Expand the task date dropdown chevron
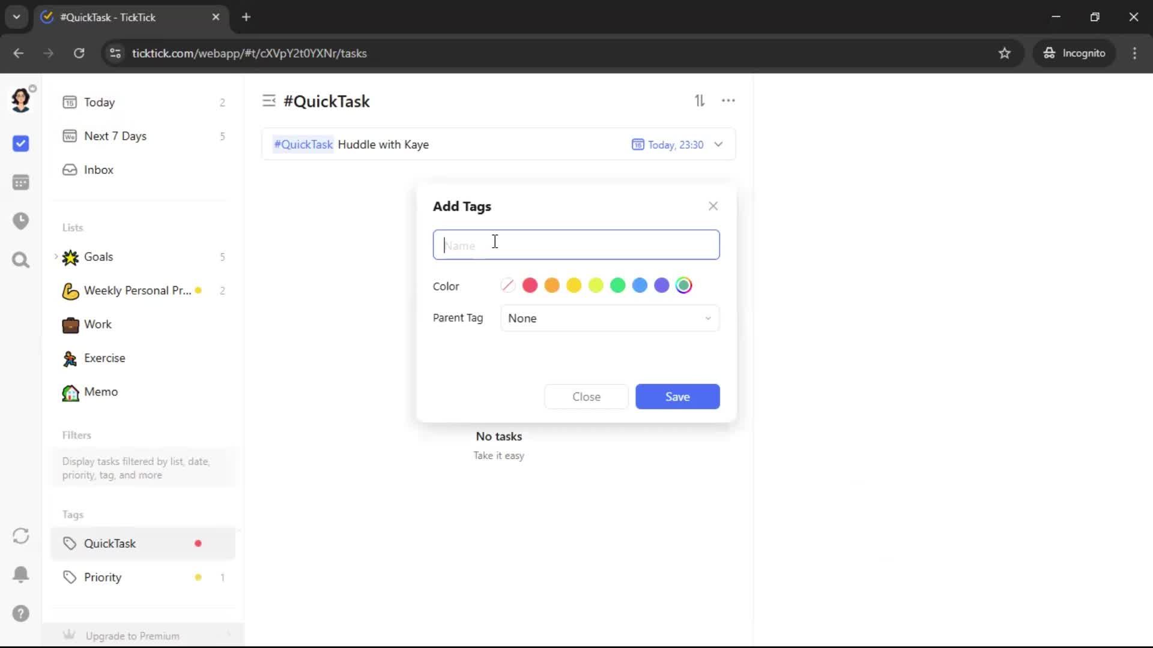The height and width of the screenshot is (648, 1153). 718,145
